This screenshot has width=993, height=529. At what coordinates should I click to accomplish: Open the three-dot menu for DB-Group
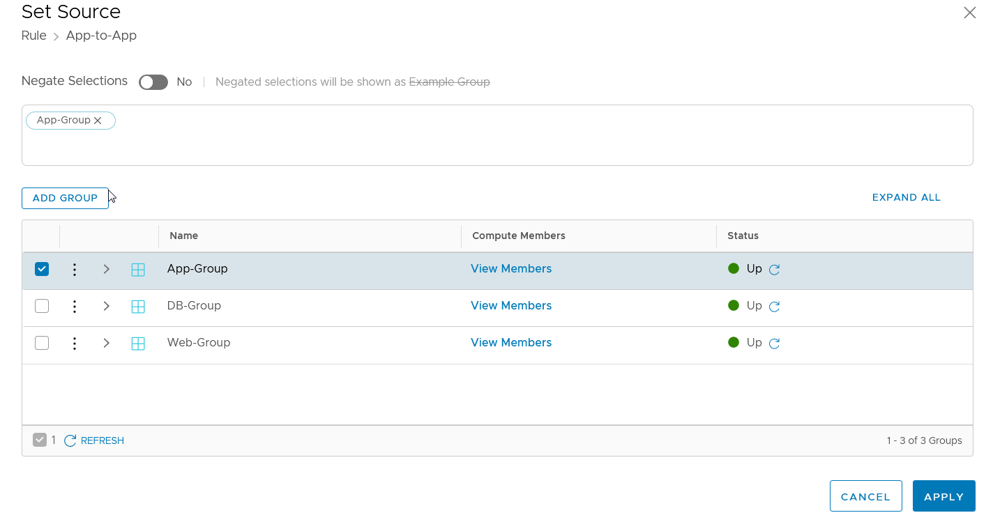coord(75,306)
